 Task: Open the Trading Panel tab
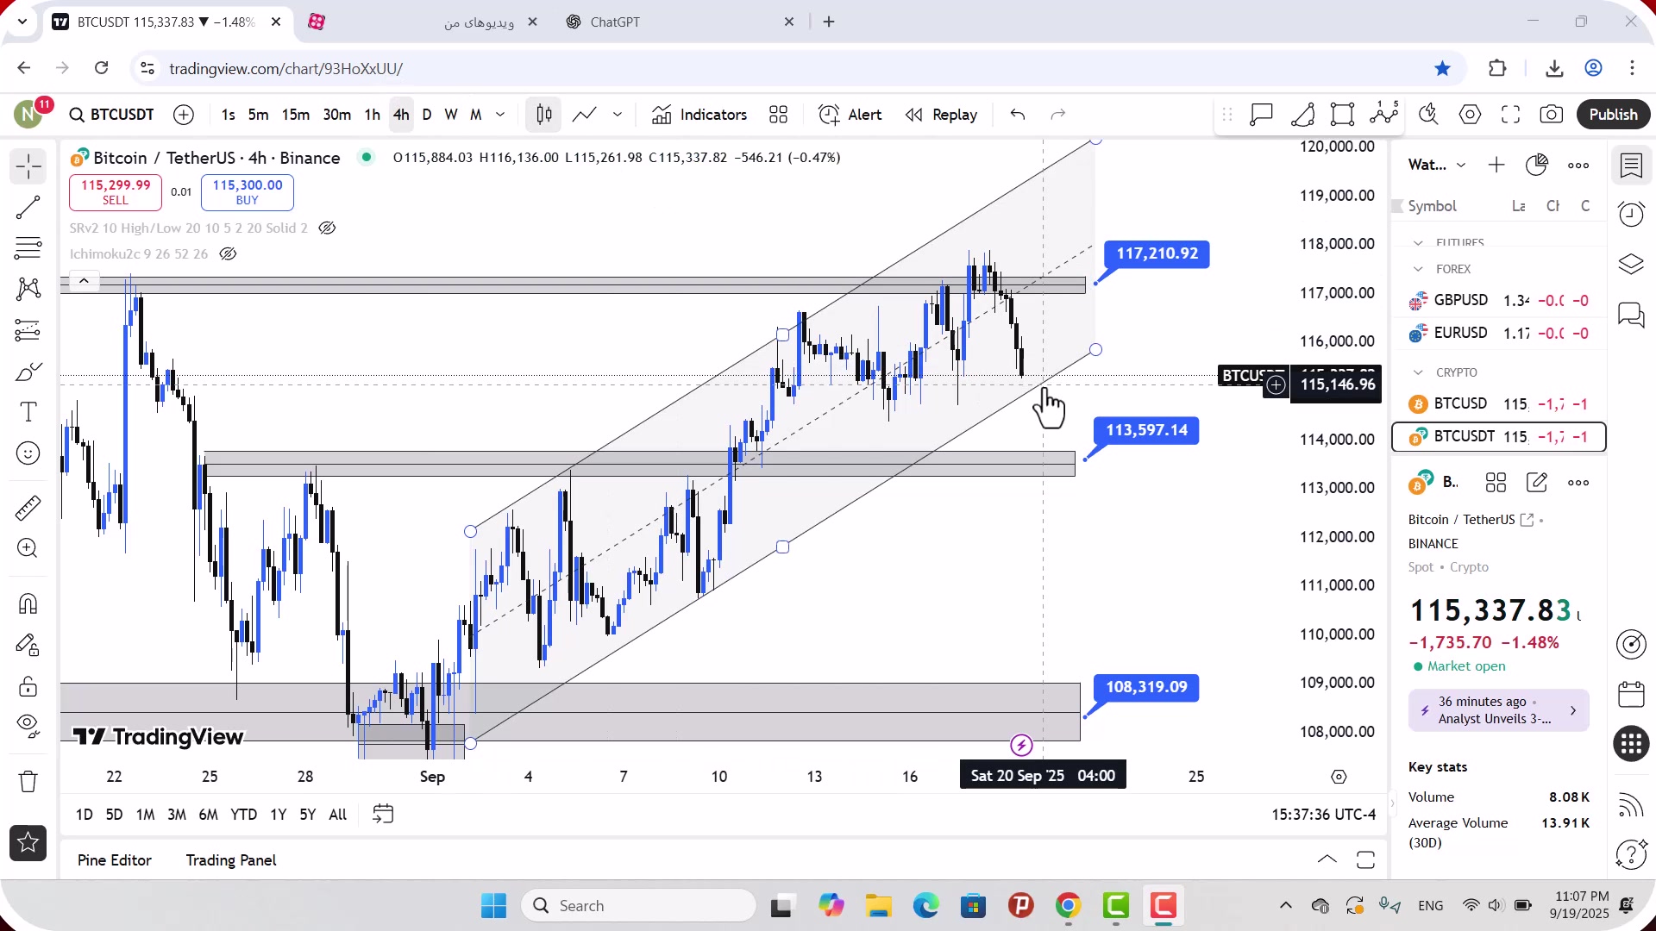click(231, 860)
